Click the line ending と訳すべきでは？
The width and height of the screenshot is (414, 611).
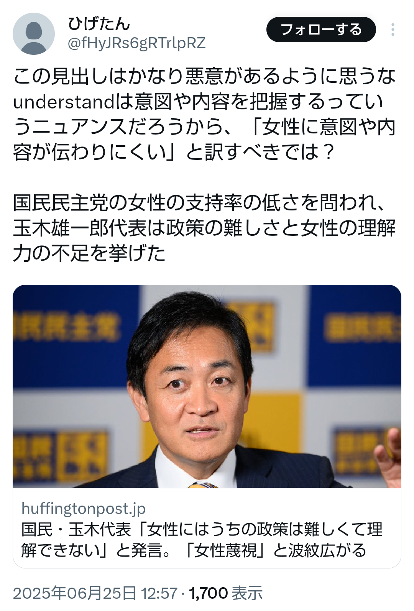tap(174, 152)
